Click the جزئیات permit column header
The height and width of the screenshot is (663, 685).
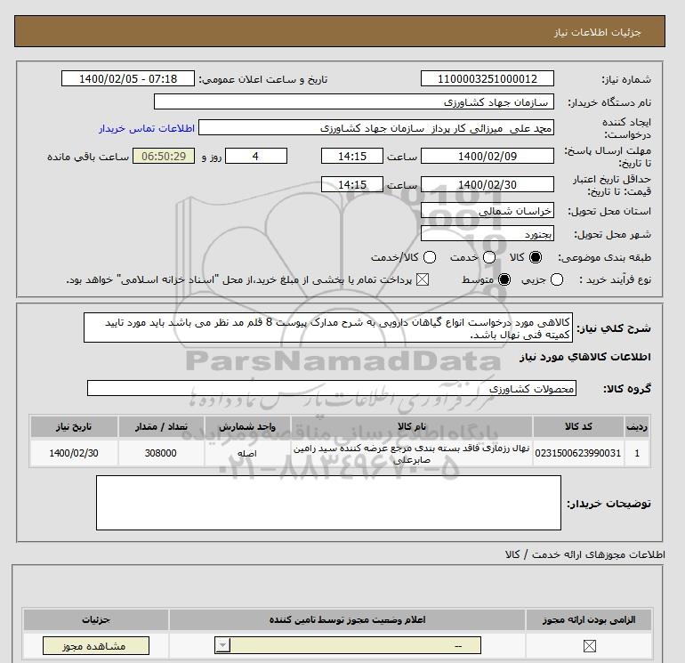96,619
